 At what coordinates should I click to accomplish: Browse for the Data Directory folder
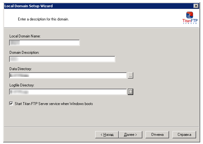pos(130,75)
